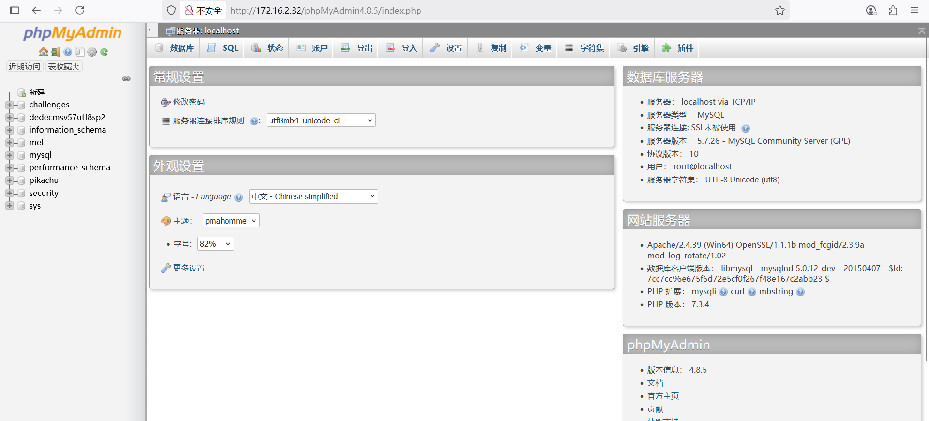
Task: Click the browser account profile icon
Action: [871, 10]
